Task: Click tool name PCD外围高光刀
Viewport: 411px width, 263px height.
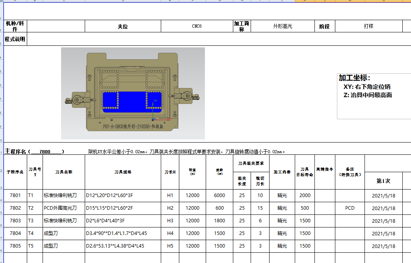Action: 61,208
